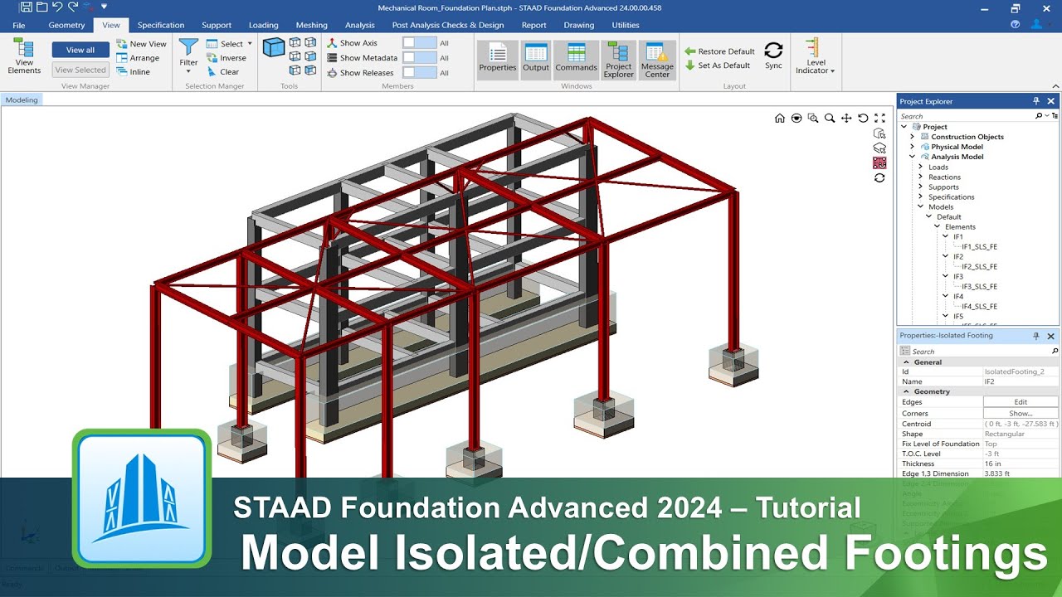
Task: Switch to the Loading ribbon tab
Action: tap(264, 25)
